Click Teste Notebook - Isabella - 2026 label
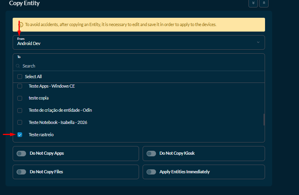Screen dimensions: 299x195 tap(58, 122)
